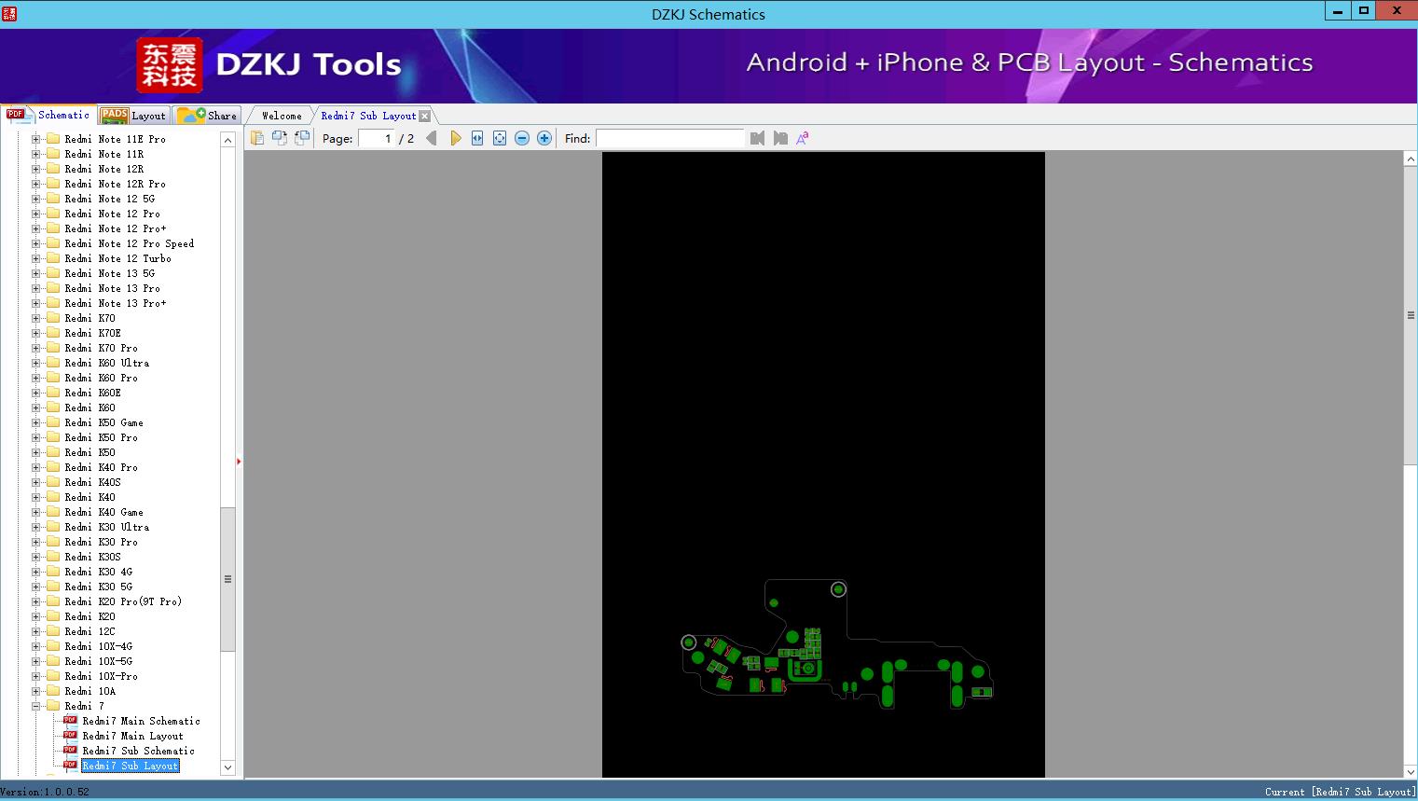1418x801 pixels.
Task: Close the Redmi7 Sub Layout tab
Action: click(425, 116)
